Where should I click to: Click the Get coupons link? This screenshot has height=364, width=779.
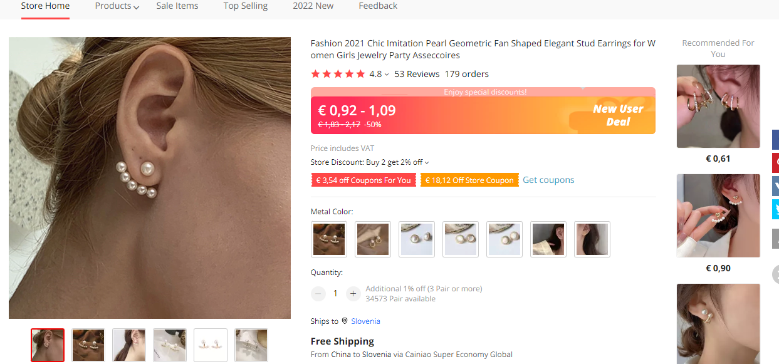(x=548, y=180)
